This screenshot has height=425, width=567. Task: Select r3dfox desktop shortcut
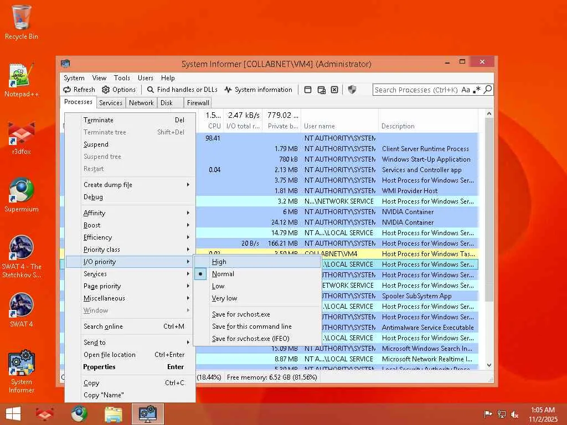pyautogui.click(x=22, y=138)
